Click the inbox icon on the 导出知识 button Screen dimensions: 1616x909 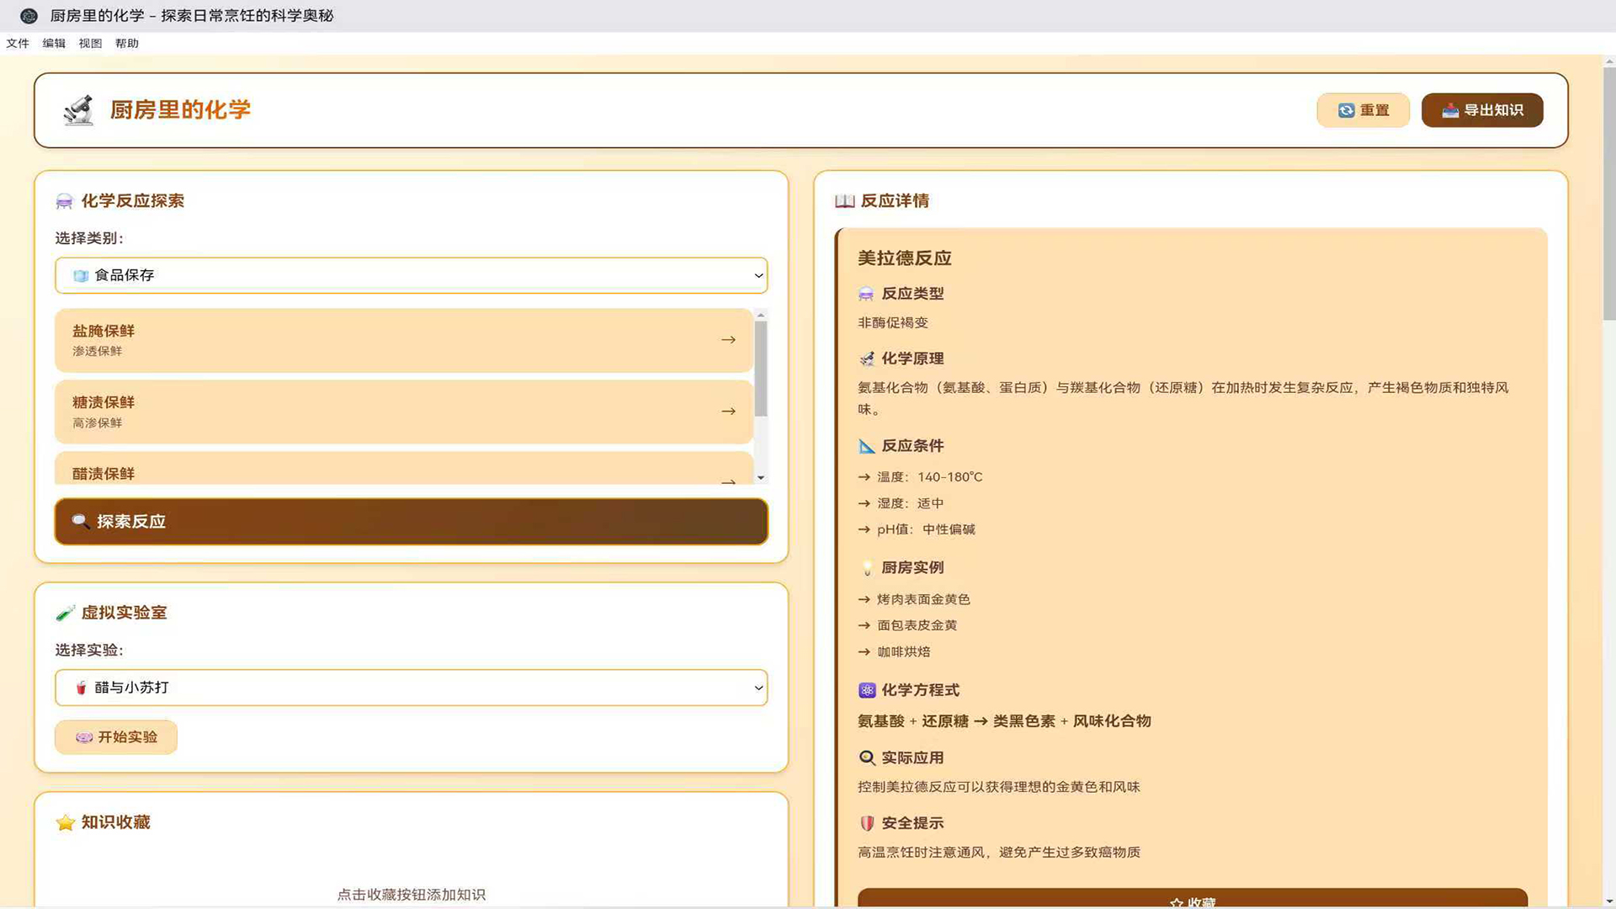pyautogui.click(x=1450, y=110)
